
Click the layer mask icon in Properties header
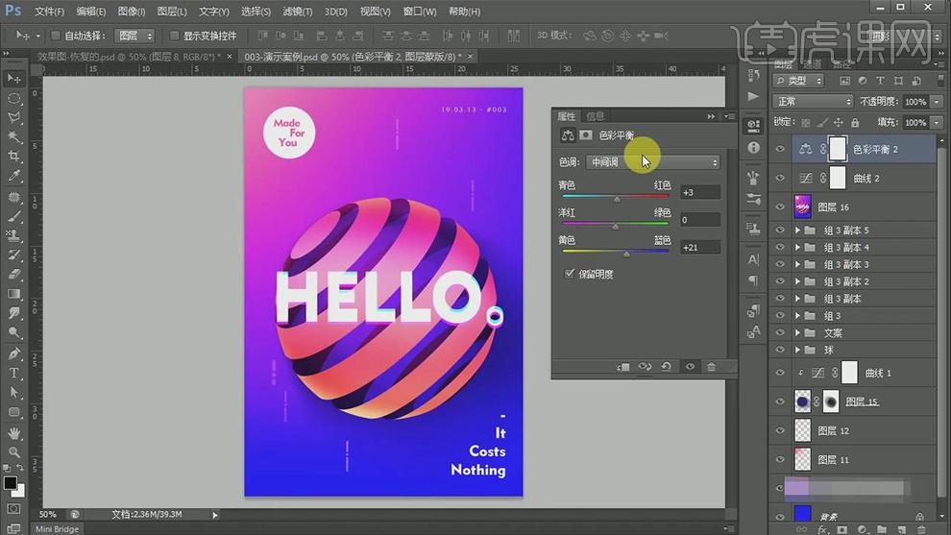click(x=585, y=135)
